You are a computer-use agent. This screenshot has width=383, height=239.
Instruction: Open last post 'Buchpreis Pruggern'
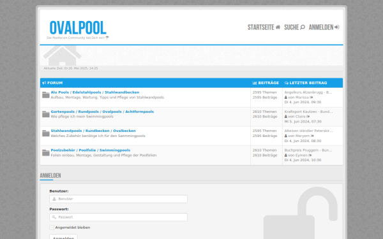308,150
